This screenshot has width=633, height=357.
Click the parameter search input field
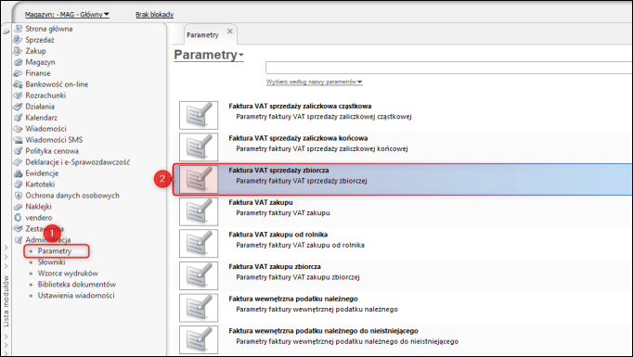pyautogui.click(x=449, y=68)
